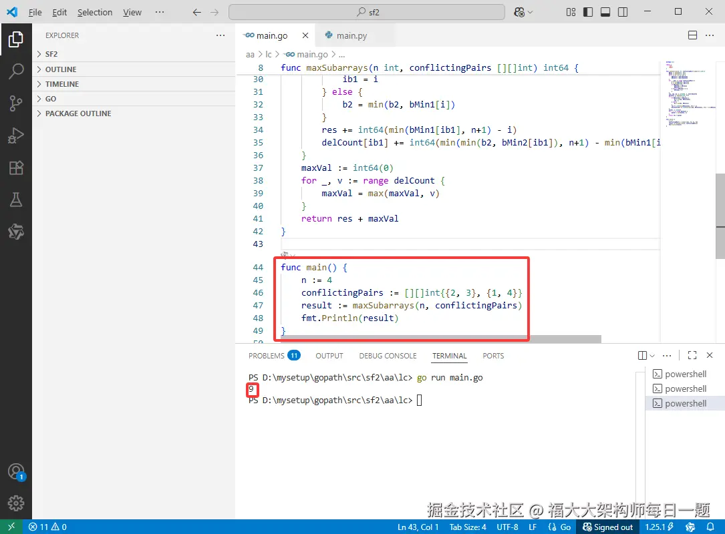Image resolution: width=725 pixels, height=534 pixels.
Task: Click the sf2 command center search box
Action: coord(367,12)
